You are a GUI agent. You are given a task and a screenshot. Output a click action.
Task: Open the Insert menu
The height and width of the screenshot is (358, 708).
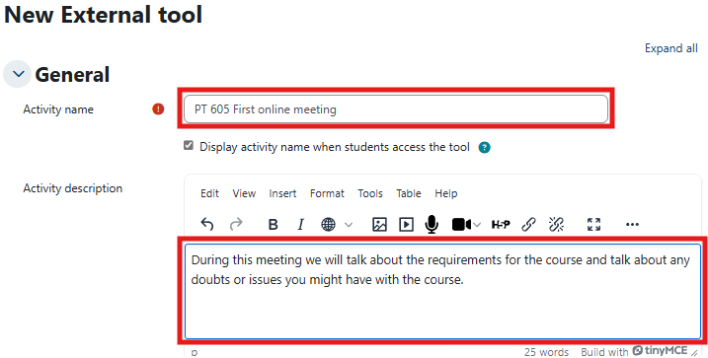pos(282,193)
